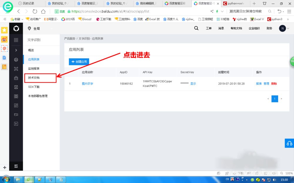The width and height of the screenshot is (294, 183).
Task: Collapse menu icon at dark sidebar bottom
Action: tap(16, 166)
